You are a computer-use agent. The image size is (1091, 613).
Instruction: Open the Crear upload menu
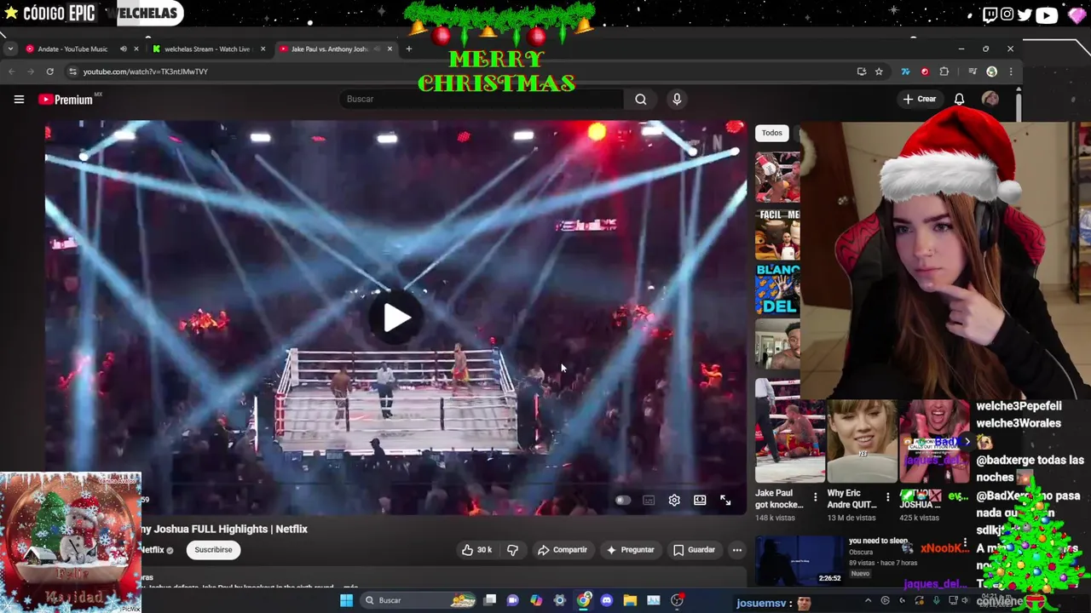(920, 99)
